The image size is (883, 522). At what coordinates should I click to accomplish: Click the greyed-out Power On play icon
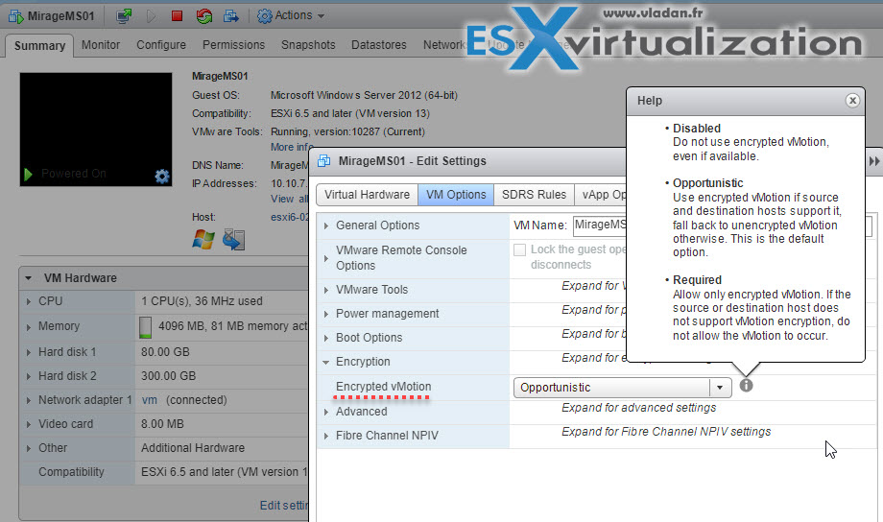pos(151,15)
